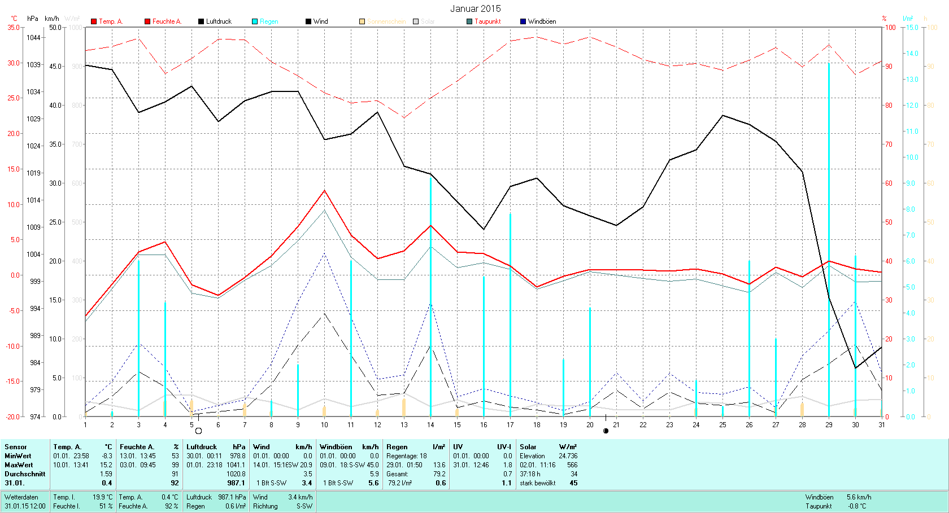The image size is (949, 513).
Task: Click the 'hPa' axis unit label top left
Action: click(33, 19)
